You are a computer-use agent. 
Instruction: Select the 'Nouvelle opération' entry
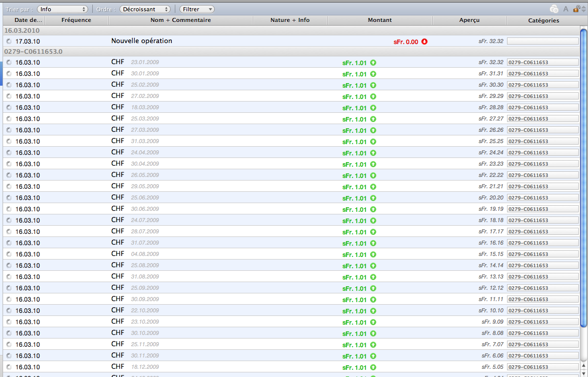pos(141,41)
